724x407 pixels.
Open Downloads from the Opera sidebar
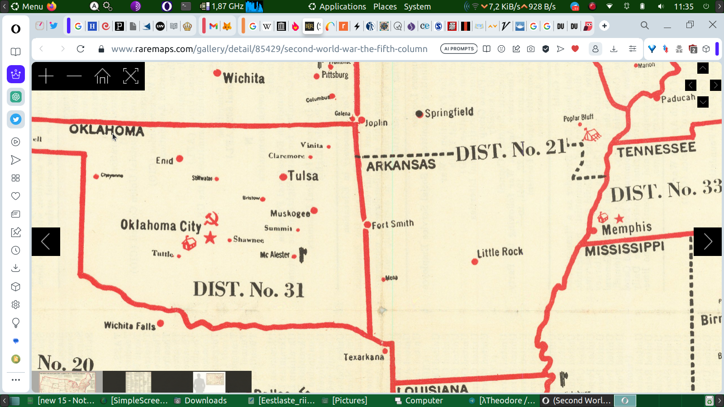pyautogui.click(x=16, y=269)
